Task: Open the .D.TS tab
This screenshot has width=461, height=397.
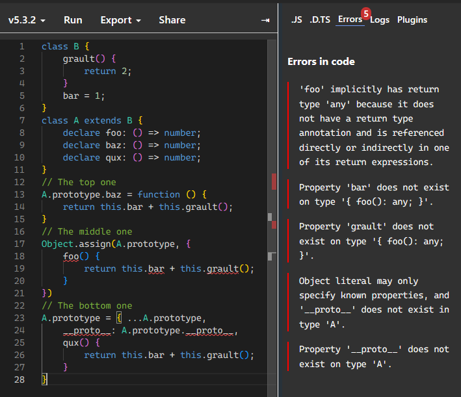Action: pyautogui.click(x=319, y=19)
